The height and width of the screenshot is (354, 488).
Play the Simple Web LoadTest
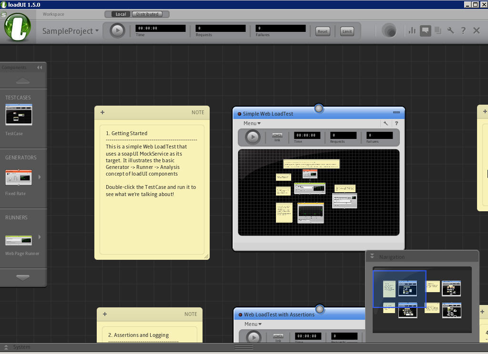pyautogui.click(x=253, y=137)
